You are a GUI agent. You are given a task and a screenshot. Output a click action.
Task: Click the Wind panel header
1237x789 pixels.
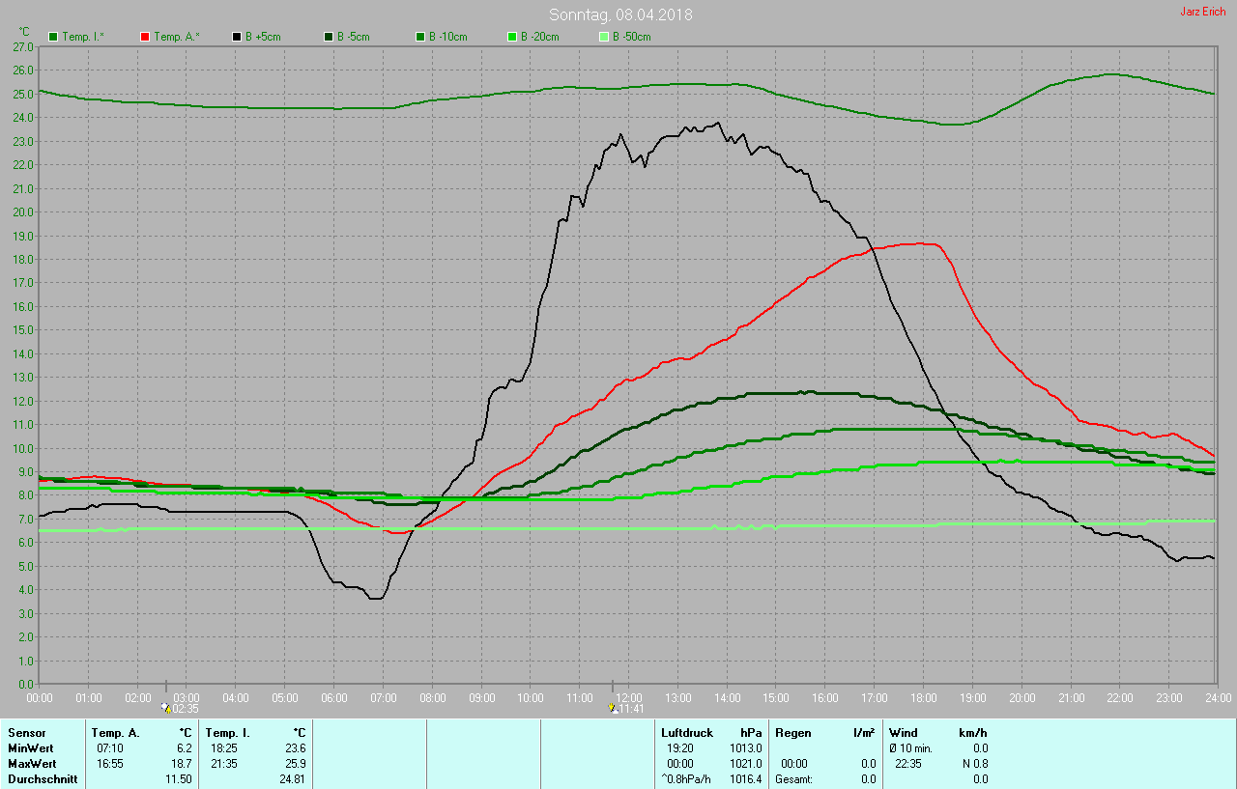click(903, 733)
